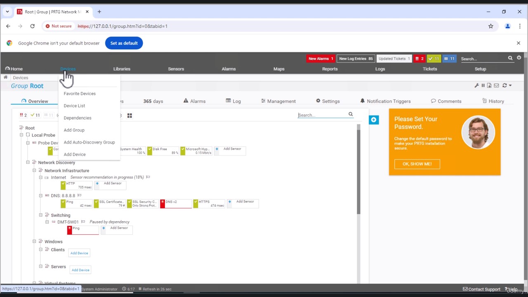Image resolution: width=528 pixels, height=297 pixels.
Task: Dismiss the default browser notification bar
Action: (519, 43)
